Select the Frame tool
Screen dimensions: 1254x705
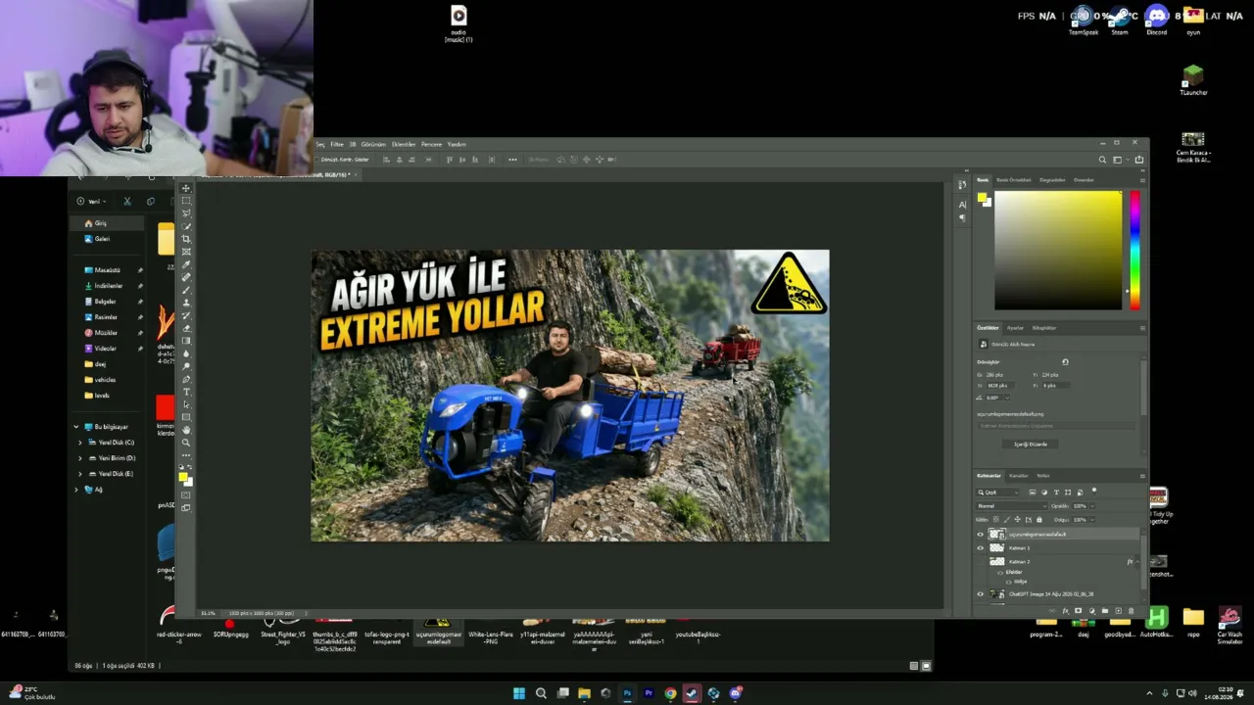(x=186, y=252)
